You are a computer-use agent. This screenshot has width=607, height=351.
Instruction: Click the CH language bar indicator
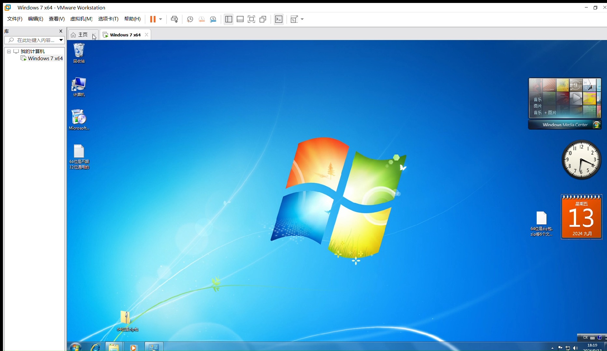(x=586, y=338)
